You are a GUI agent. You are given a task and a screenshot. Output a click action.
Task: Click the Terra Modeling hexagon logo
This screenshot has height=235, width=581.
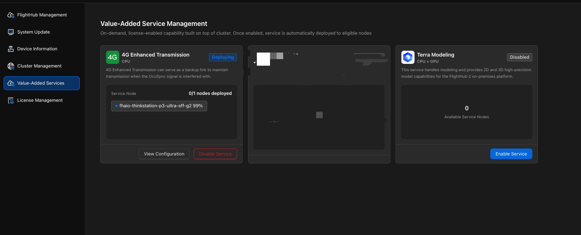pyautogui.click(x=408, y=57)
